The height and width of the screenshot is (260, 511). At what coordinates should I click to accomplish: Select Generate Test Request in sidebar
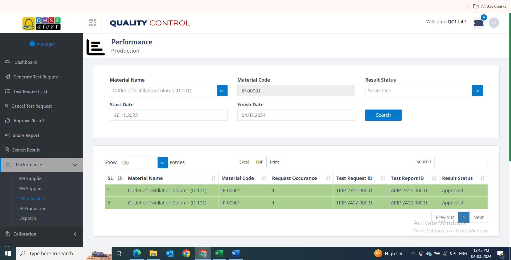click(x=36, y=77)
